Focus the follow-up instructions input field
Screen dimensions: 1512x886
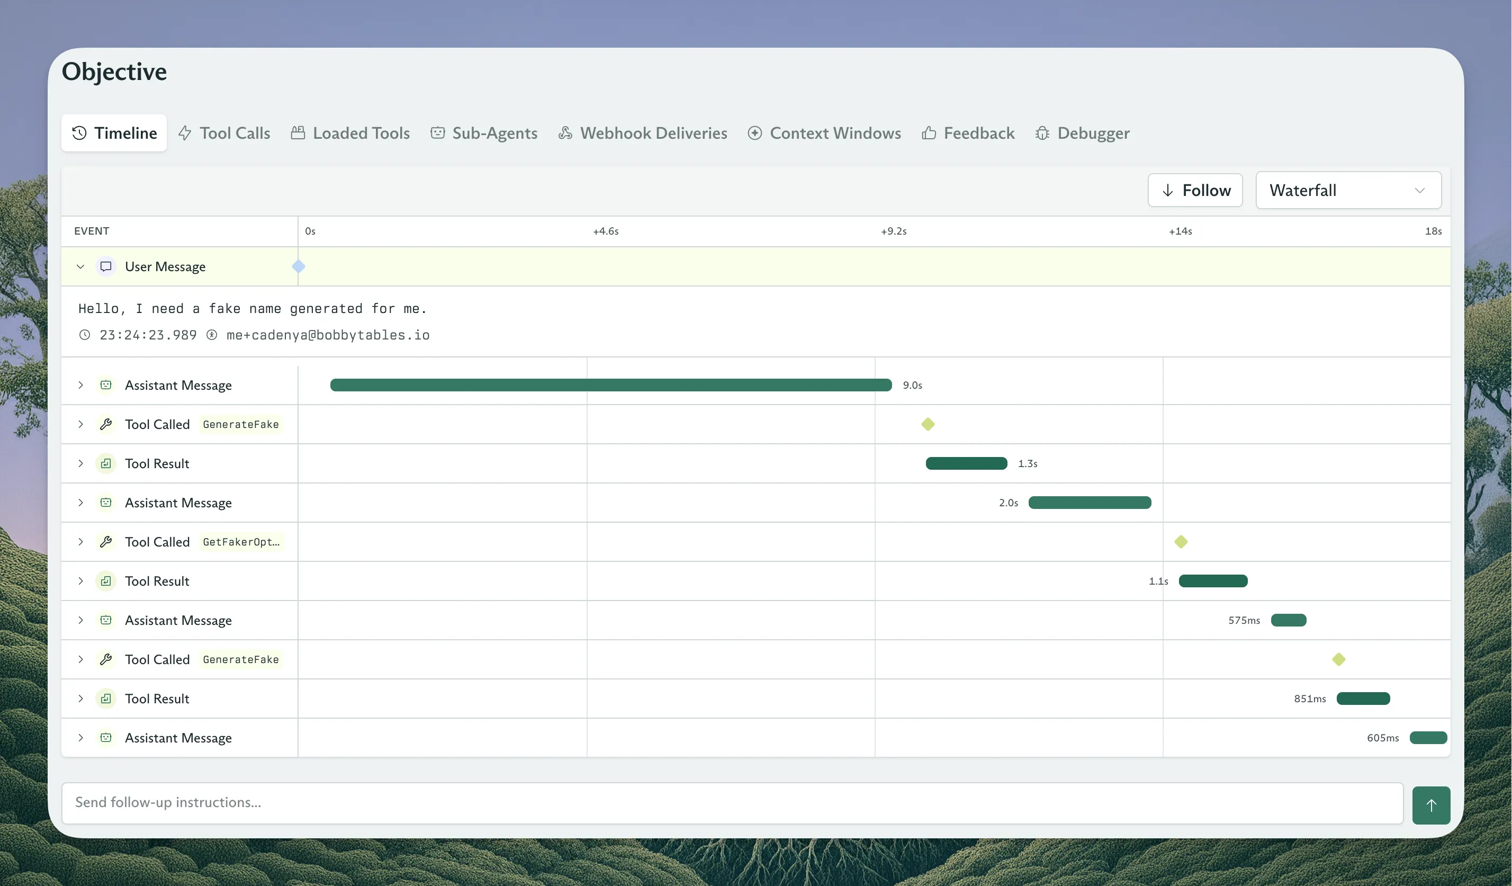coord(732,802)
